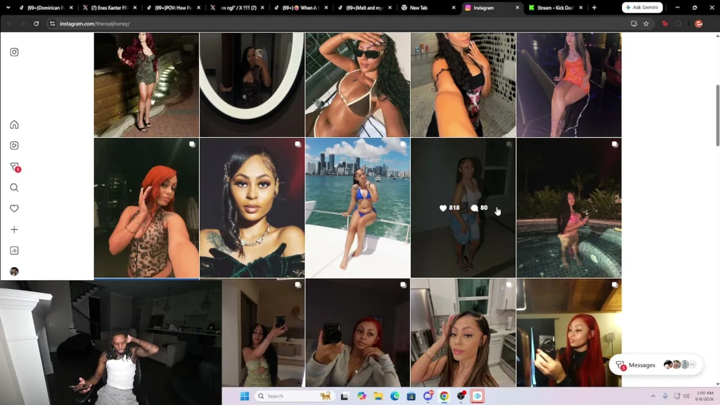Open a new browser tab

point(594,8)
